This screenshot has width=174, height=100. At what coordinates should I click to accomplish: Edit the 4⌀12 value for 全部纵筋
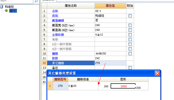[110, 35]
